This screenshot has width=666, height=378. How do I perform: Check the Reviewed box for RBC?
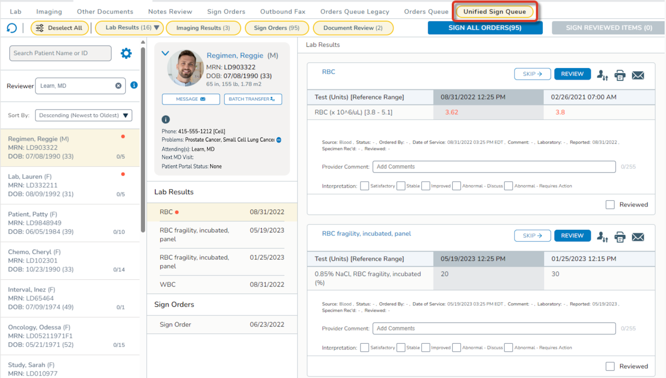pyautogui.click(x=610, y=205)
